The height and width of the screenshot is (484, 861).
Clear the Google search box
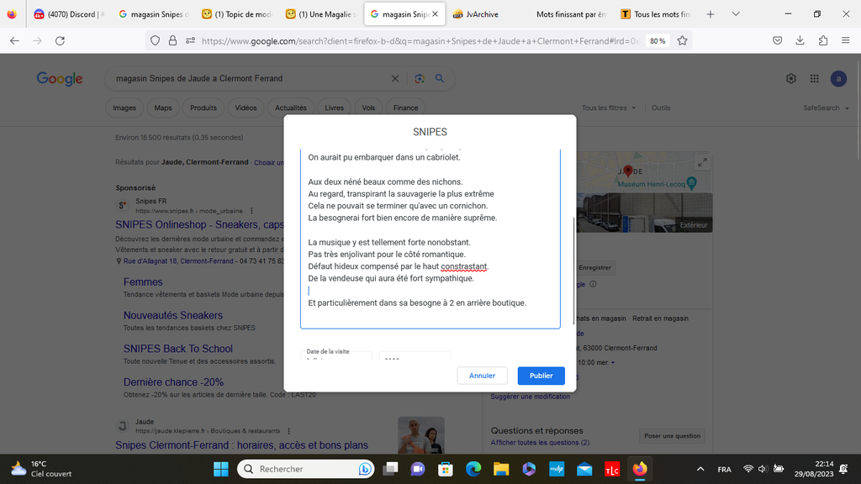395,79
